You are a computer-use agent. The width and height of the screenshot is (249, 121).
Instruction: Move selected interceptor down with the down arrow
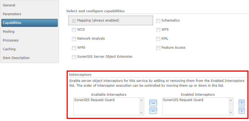(242, 110)
